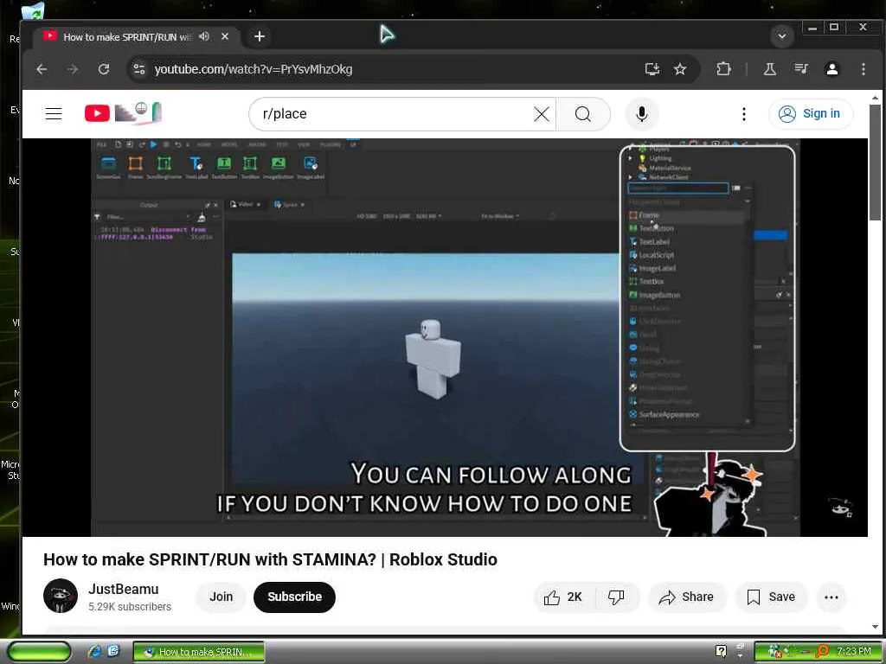
Task: Close the 'How to make SPRINT/RUN' tab
Action: 225,36
